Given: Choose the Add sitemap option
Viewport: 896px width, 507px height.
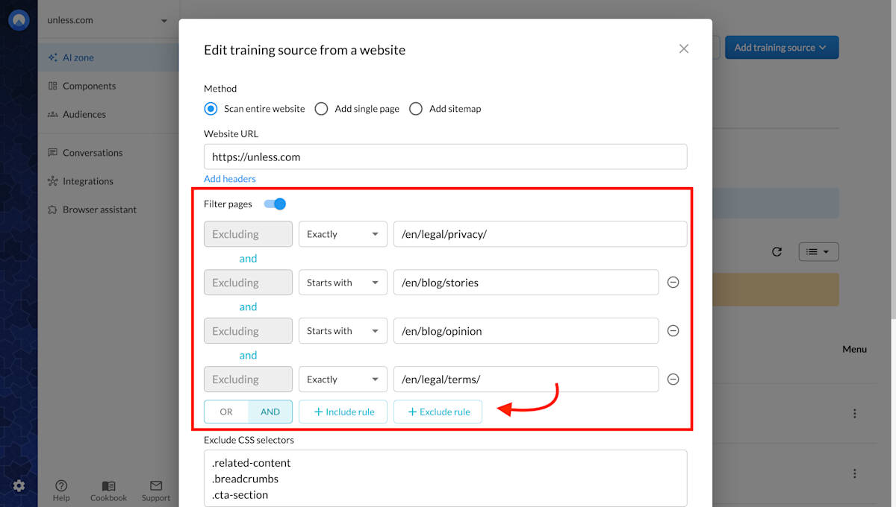Looking at the screenshot, I should pyautogui.click(x=415, y=108).
